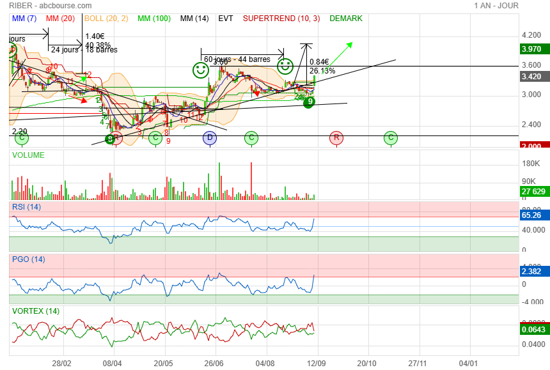The image size is (550, 370).
Task: Click the green circled 9 DeMark marker near latest candles
Action: (309, 101)
